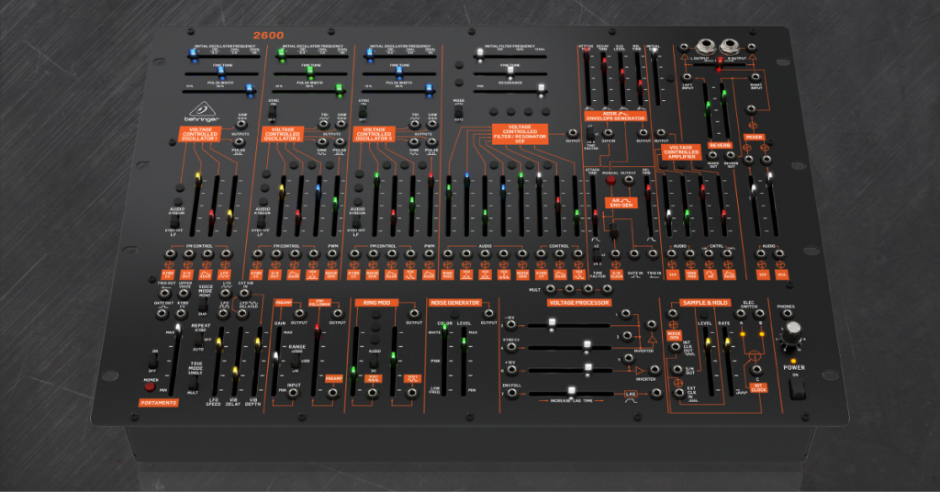Click the Envelope Follower output jack
Image resolution: width=940 pixels, height=492 pixels.
(338, 313)
